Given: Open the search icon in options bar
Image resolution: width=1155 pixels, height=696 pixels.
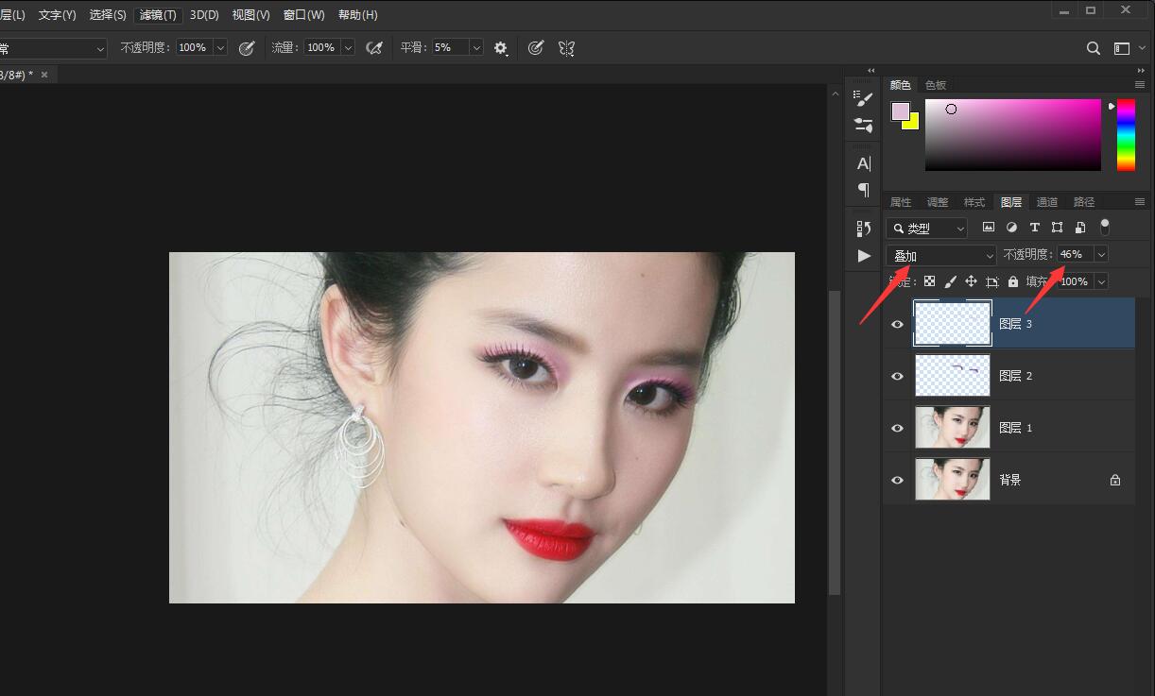Looking at the screenshot, I should 1093,47.
